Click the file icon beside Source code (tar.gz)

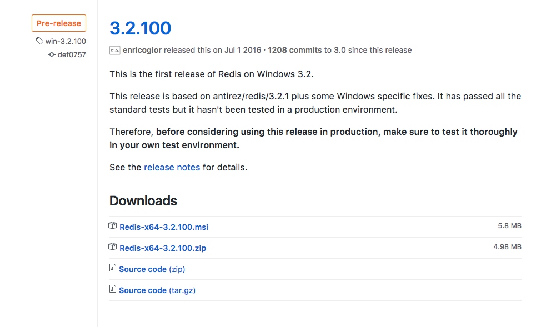112,289
